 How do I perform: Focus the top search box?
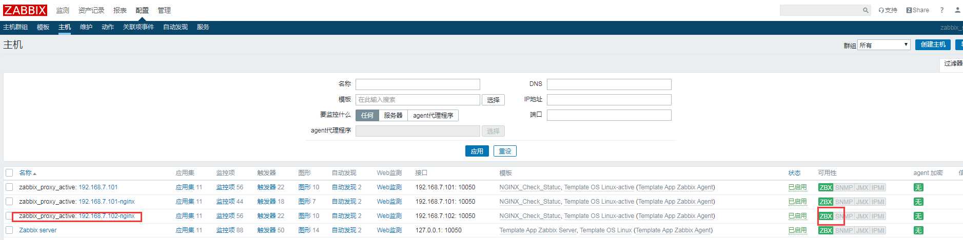click(820, 10)
